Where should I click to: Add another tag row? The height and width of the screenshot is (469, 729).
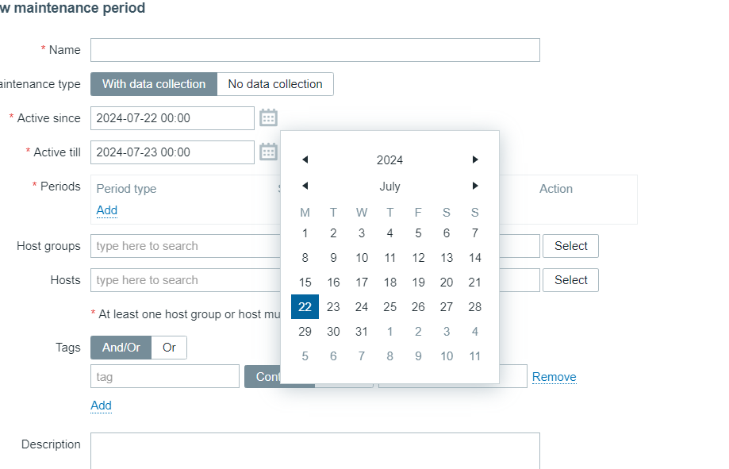(x=101, y=406)
